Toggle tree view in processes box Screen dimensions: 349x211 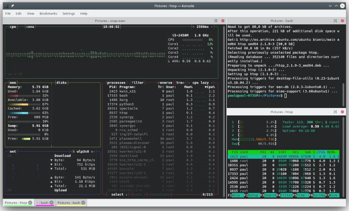coord(180,83)
